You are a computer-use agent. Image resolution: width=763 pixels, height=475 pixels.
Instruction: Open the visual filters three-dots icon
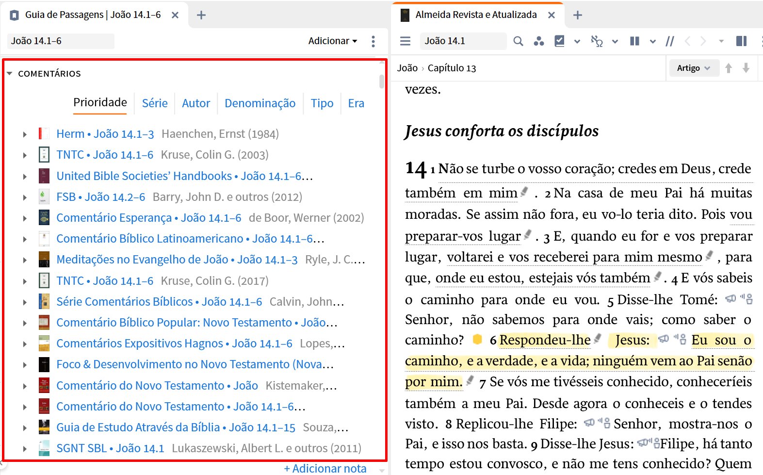point(538,41)
